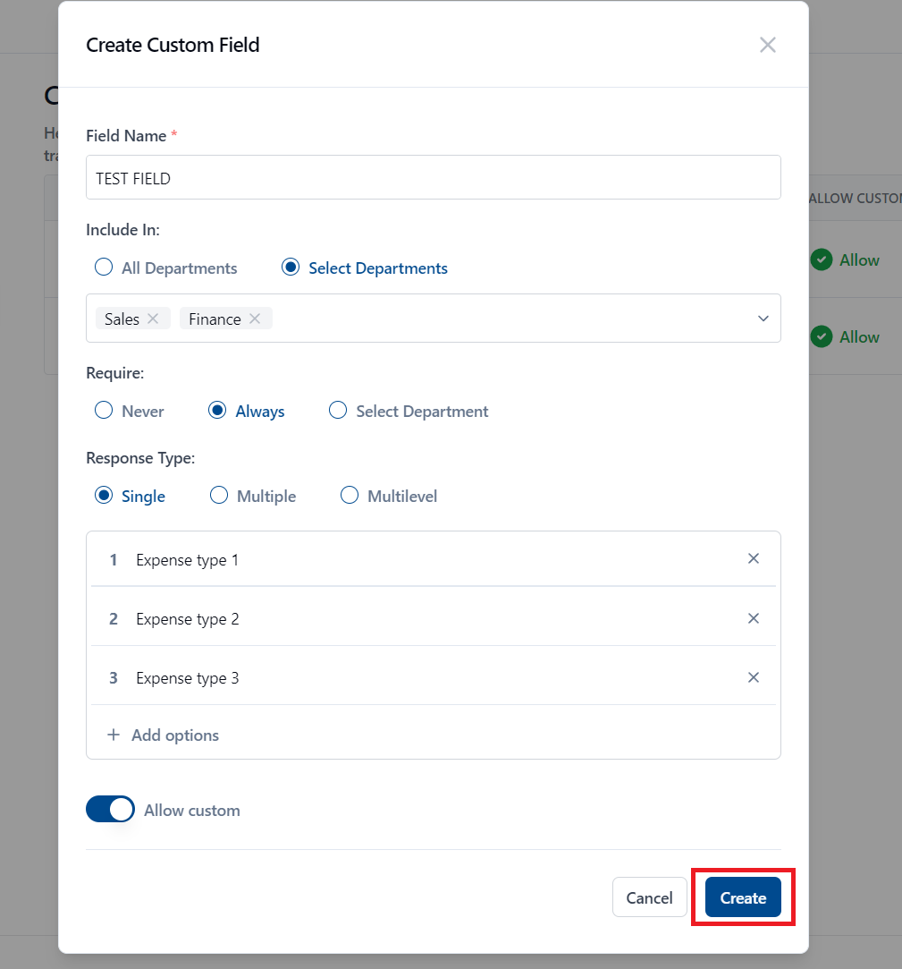Set Require to Always
Screen dimensions: 902x969
click(217, 411)
